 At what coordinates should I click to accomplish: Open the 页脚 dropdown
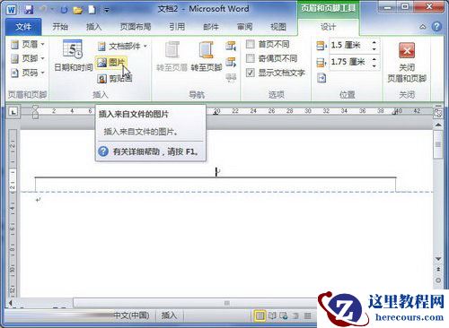click(28, 58)
